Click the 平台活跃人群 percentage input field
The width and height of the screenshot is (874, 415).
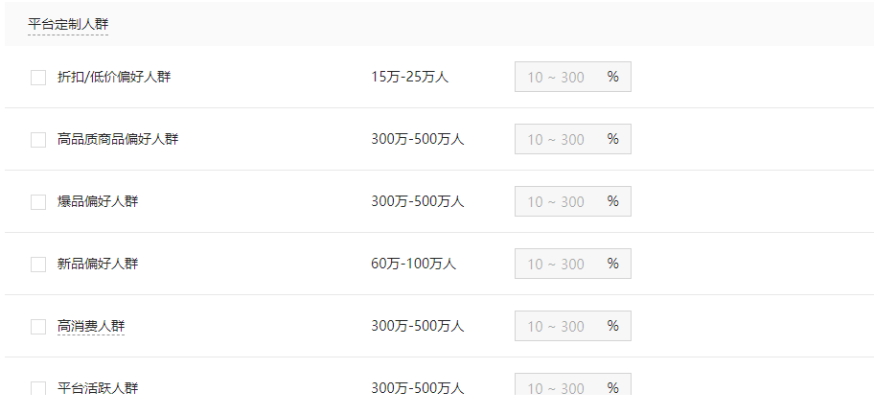[558, 387]
